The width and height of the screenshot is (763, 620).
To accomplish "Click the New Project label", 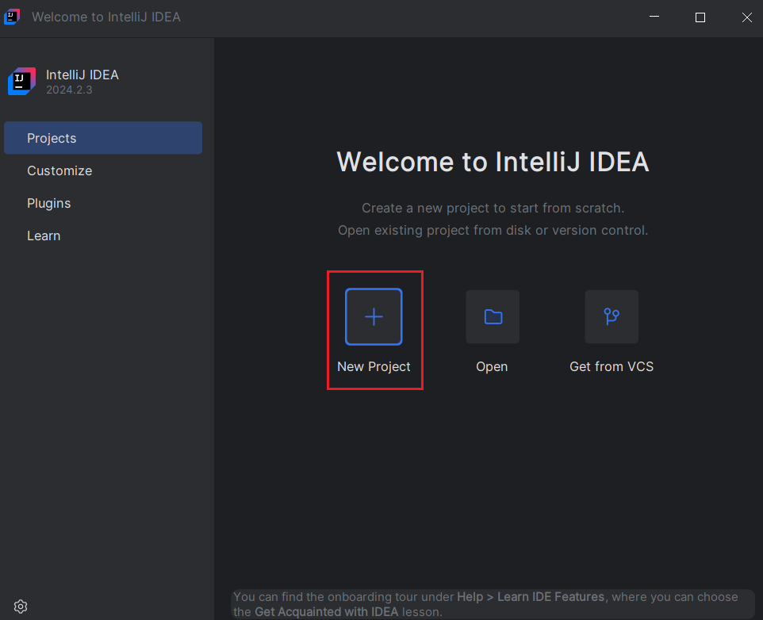I will point(374,366).
